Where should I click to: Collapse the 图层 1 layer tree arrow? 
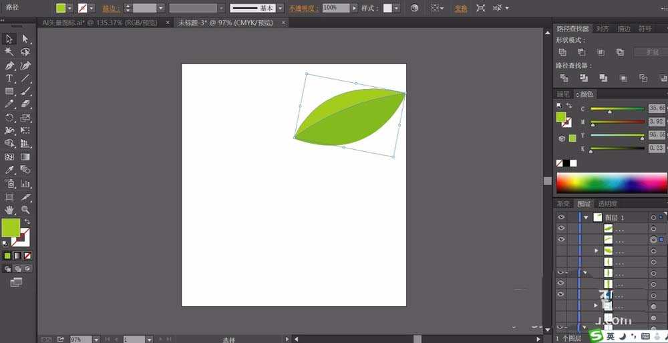click(586, 217)
